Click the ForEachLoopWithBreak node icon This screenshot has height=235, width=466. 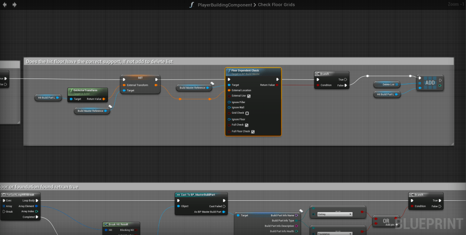coord(4,194)
